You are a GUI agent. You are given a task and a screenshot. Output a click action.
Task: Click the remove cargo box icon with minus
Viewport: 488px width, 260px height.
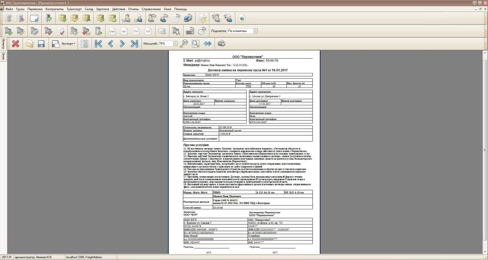pos(86,18)
